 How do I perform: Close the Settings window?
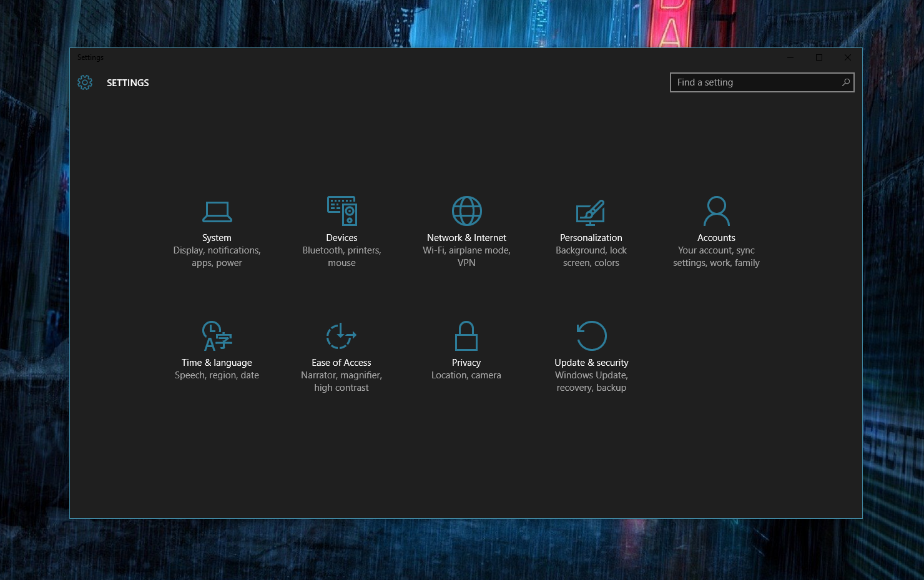point(848,57)
